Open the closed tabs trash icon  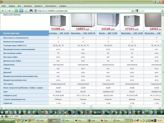161,112
